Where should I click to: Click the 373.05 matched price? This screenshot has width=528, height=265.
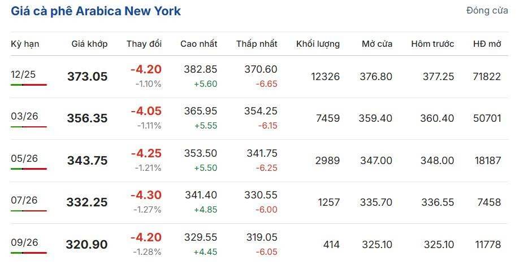point(87,77)
